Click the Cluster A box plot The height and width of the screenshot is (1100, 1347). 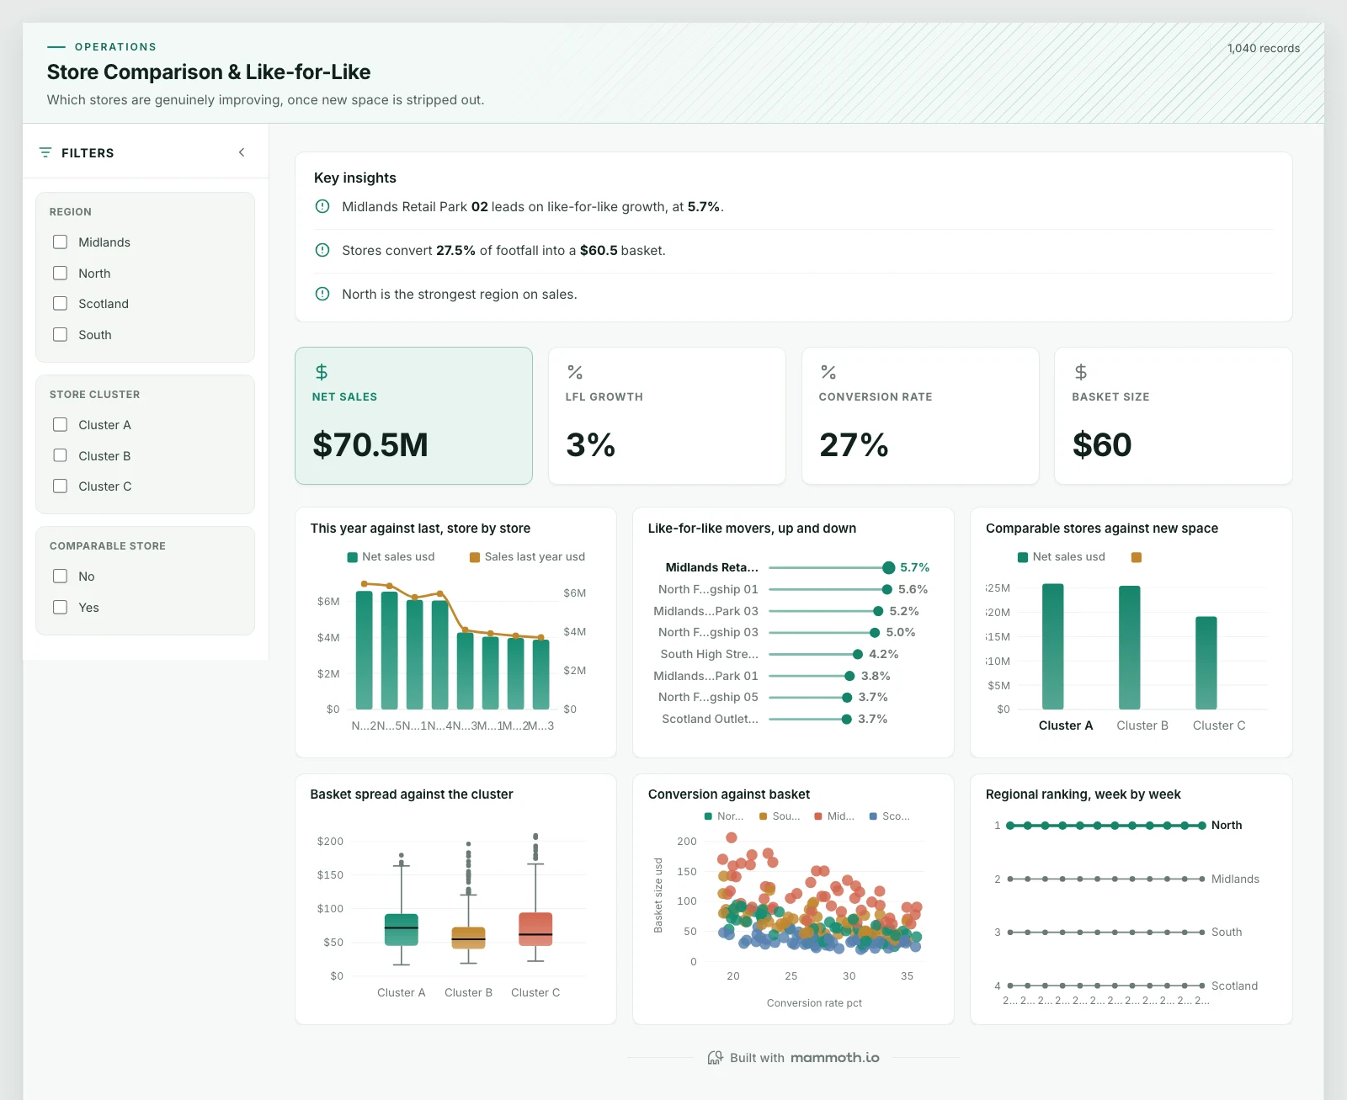click(402, 929)
